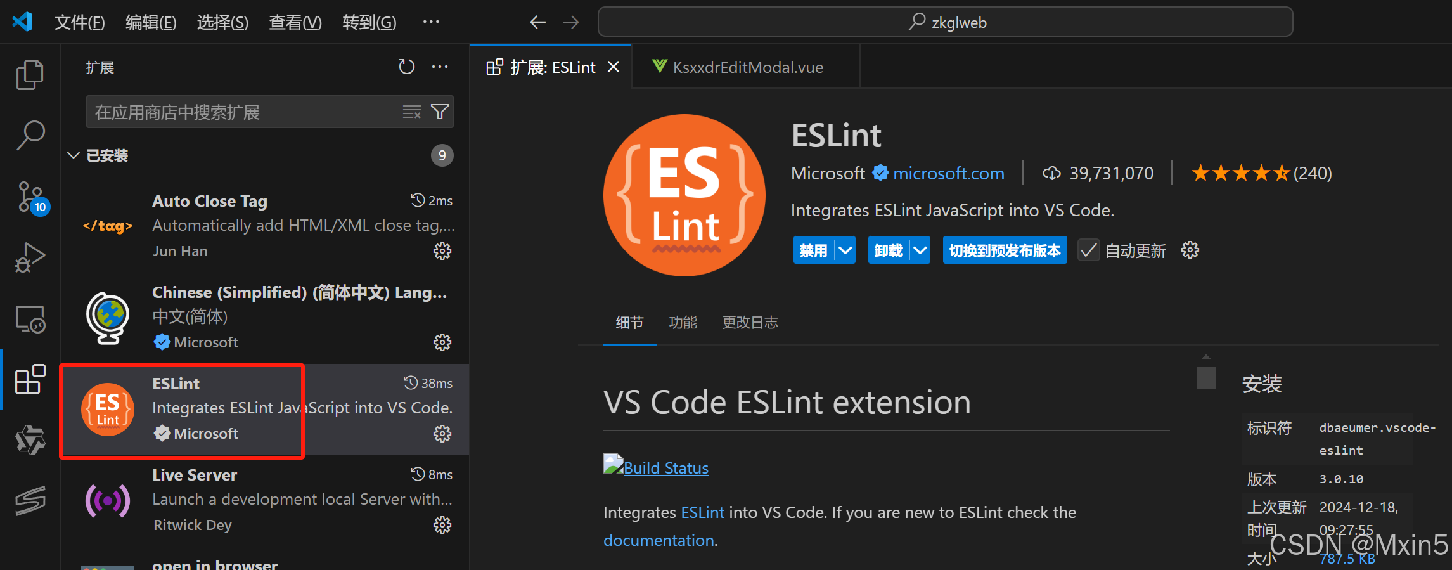Select ESLint in installed list

coord(265,410)
